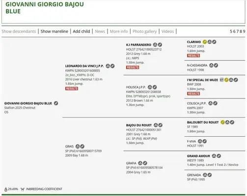Open progeny tree icon for I'm Special de Muze
Image resolution: width=247 pixels, height=196 pixels.
[231, 80]
